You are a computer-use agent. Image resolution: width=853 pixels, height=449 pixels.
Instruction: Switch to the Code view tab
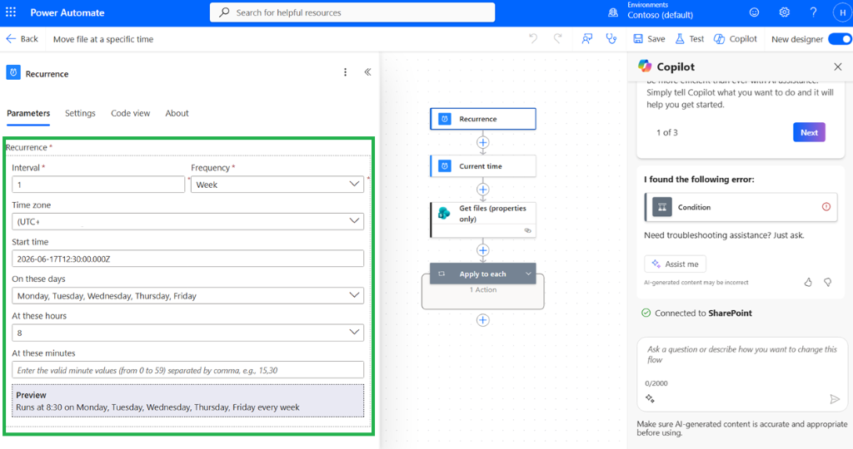click(131, 113)
